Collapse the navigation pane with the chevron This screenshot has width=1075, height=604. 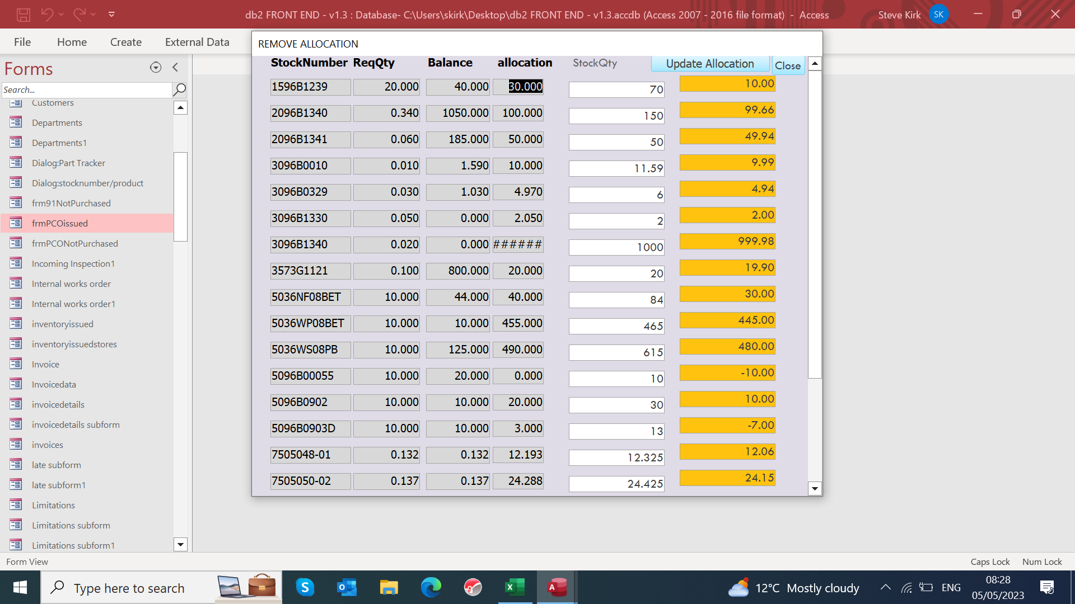[175, 68]
